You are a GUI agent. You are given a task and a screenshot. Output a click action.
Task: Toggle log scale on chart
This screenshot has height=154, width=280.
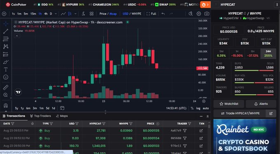tap(198, 108)
